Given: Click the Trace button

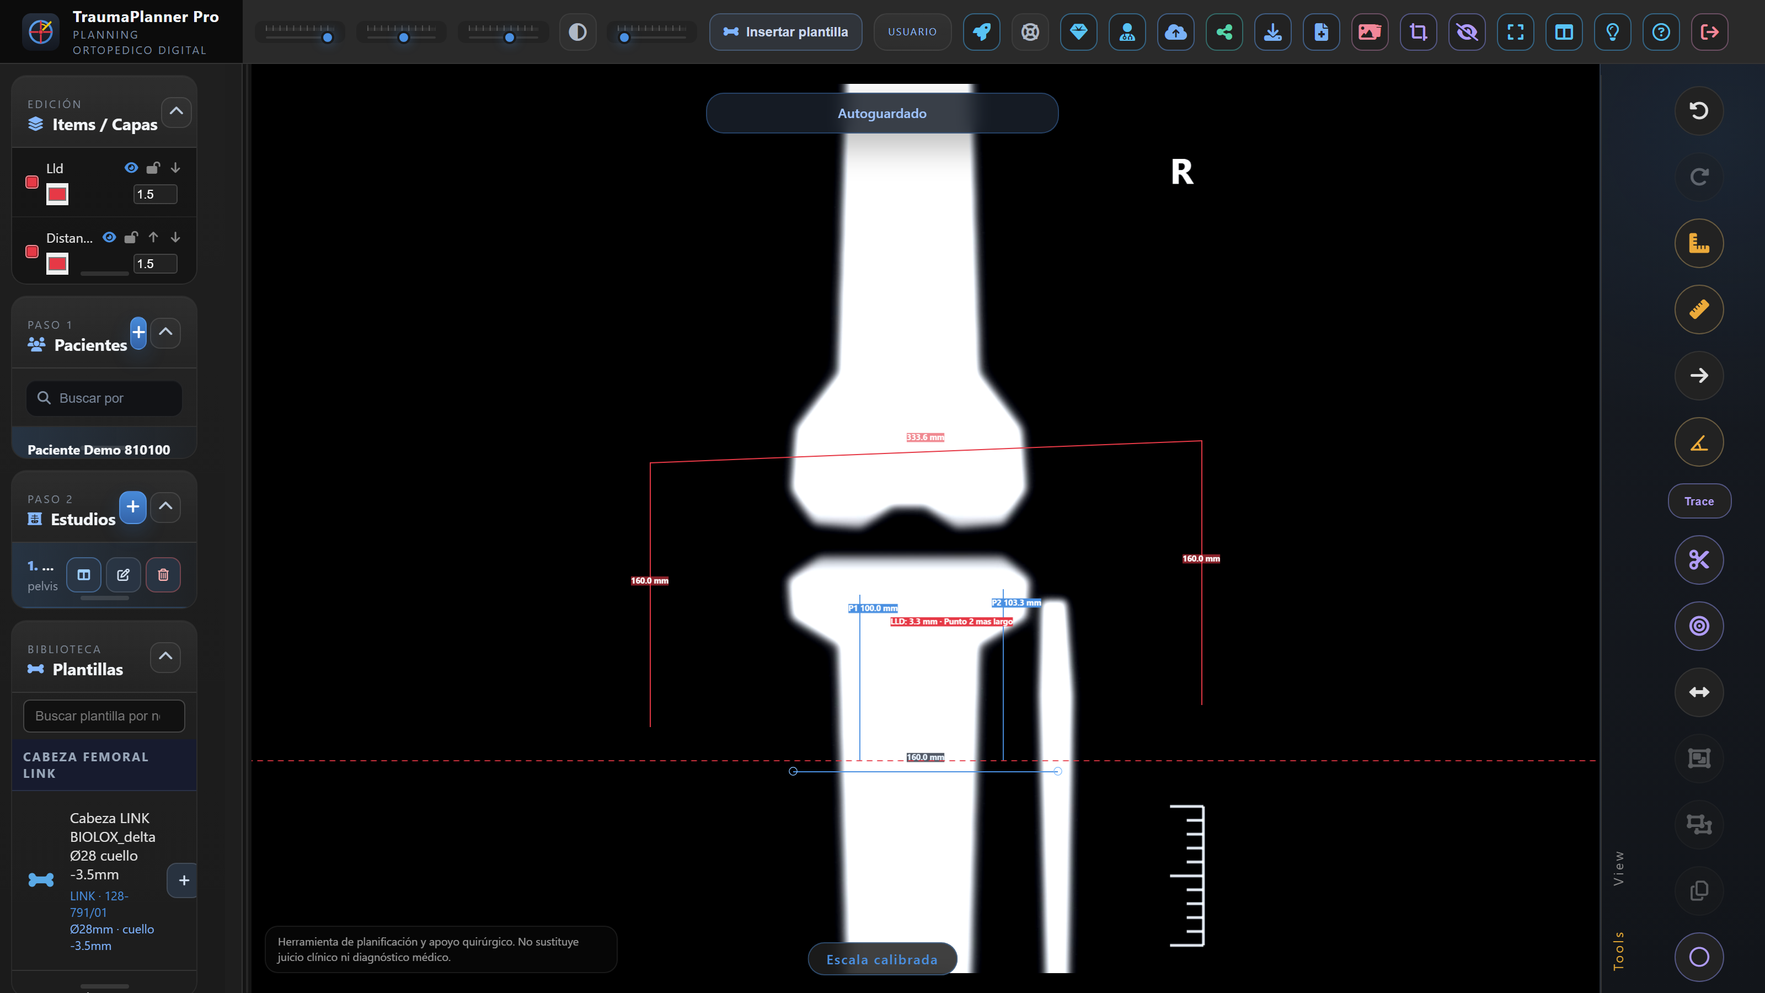Looking at the screenshot, I should pos(1699,501).
